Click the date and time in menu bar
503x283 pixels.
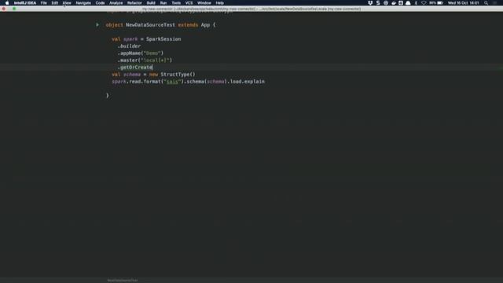(x=464, y=3)
